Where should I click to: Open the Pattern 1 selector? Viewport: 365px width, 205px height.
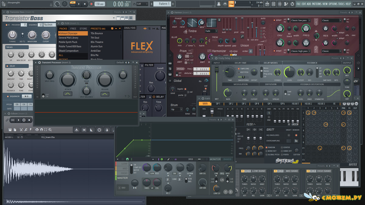(162, 4)
